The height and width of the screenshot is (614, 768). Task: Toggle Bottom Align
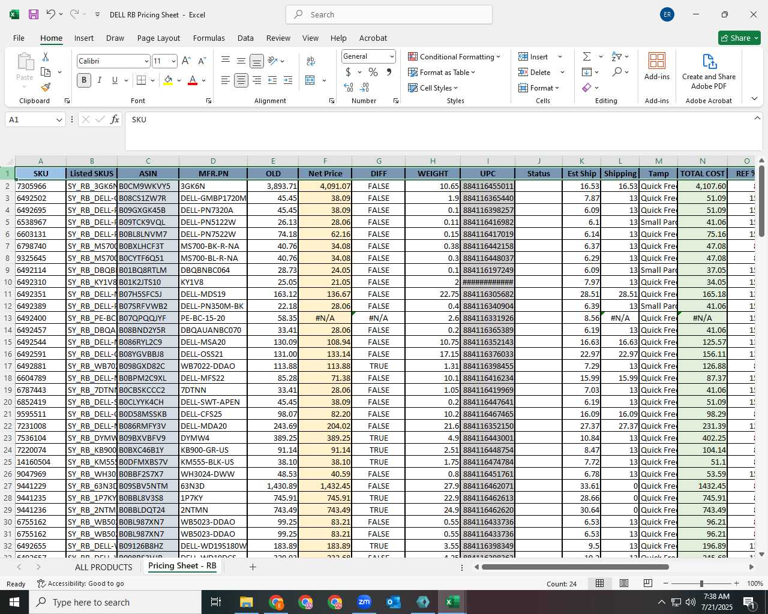[x=256, y=61]
